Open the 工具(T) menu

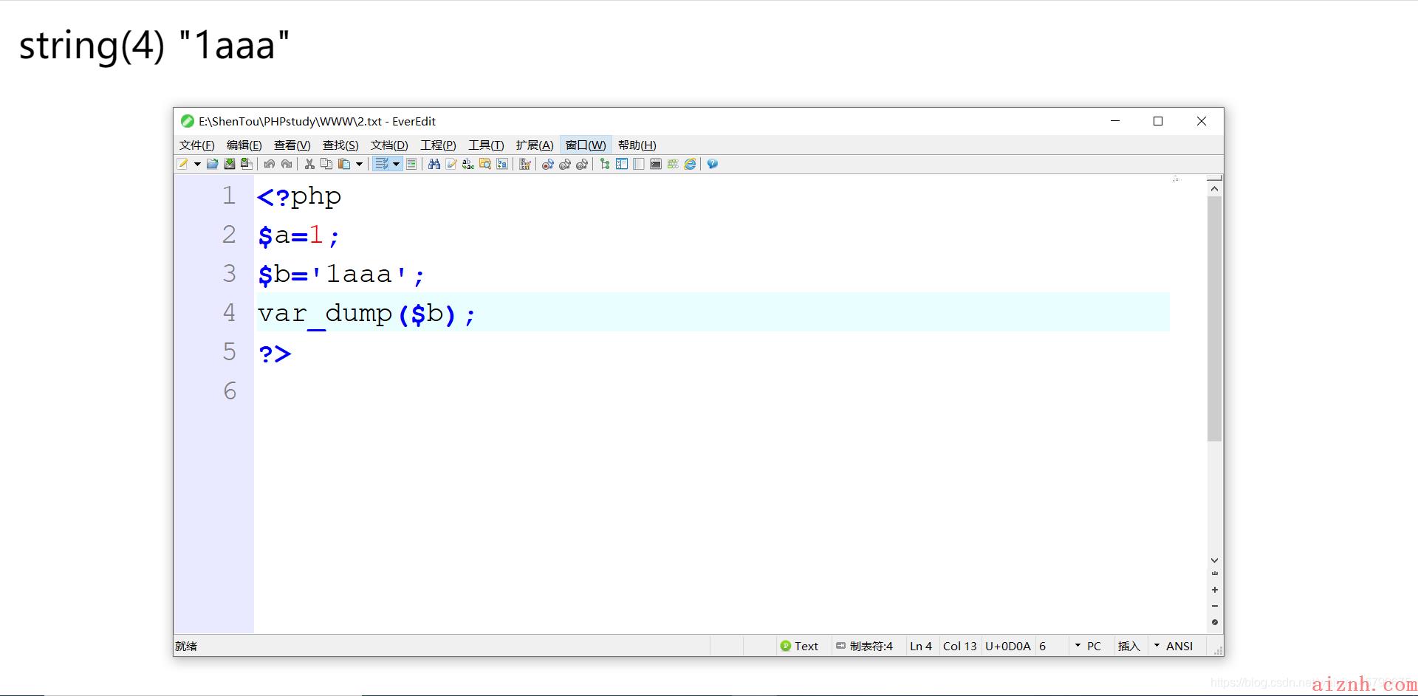tap(486, 145)
